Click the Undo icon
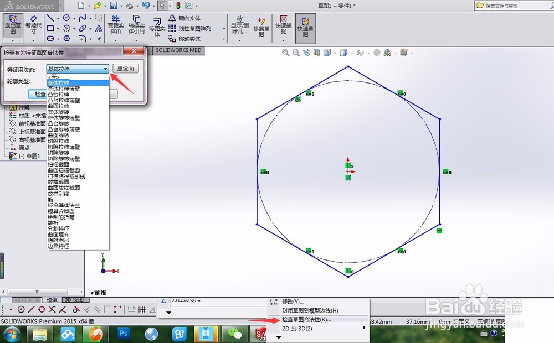Screen dimensions: 554x343 [x=146, y=6]
